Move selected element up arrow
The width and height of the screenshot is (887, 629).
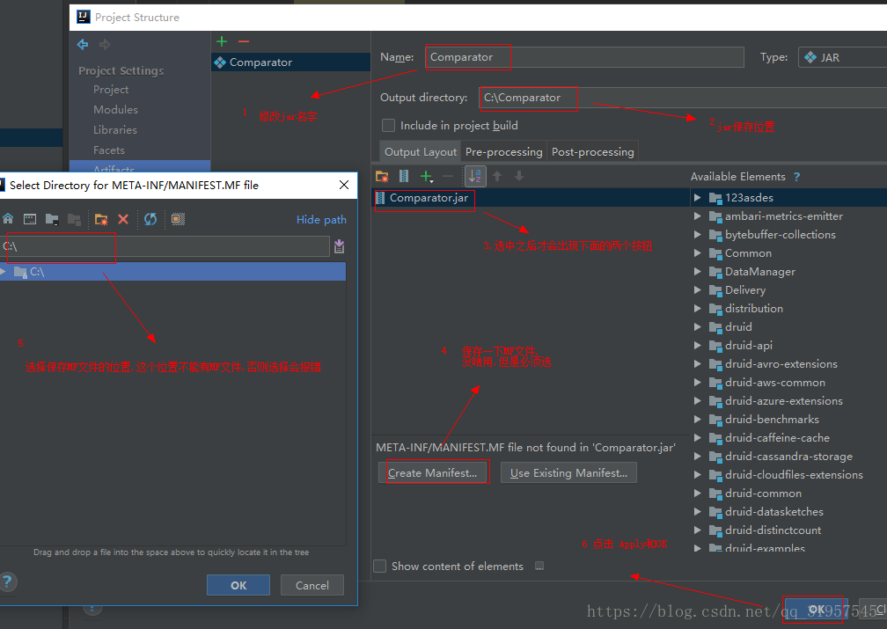point(497,177)
